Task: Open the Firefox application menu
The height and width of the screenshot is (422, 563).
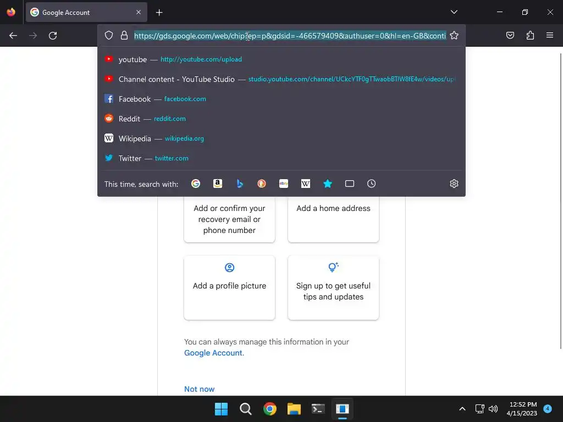Action: tap(550, 35)
